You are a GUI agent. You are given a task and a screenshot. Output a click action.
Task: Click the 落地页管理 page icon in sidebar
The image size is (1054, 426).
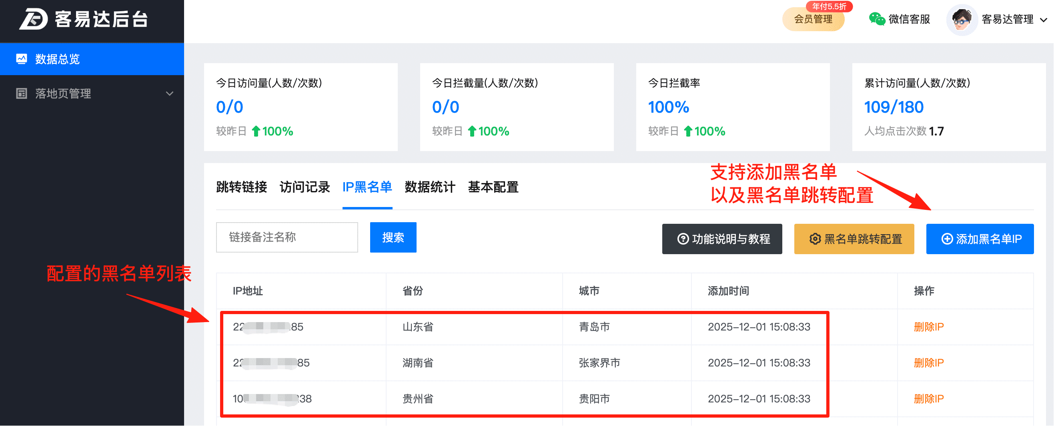(x=21, y=94)
